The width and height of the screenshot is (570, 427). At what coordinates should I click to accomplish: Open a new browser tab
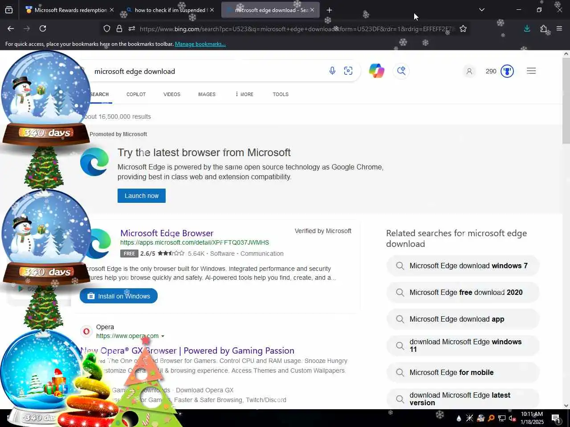point(329,10)
